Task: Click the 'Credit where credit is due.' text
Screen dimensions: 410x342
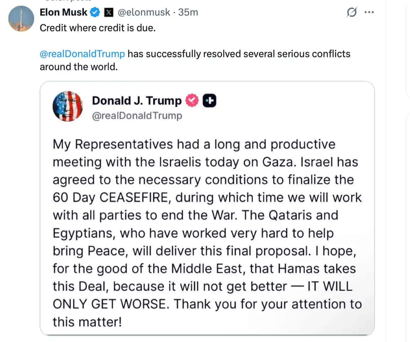Action: coord(98,28)
